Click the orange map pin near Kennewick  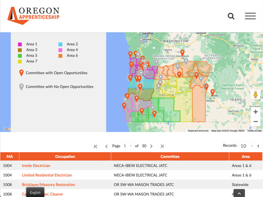tap(182, 53)
